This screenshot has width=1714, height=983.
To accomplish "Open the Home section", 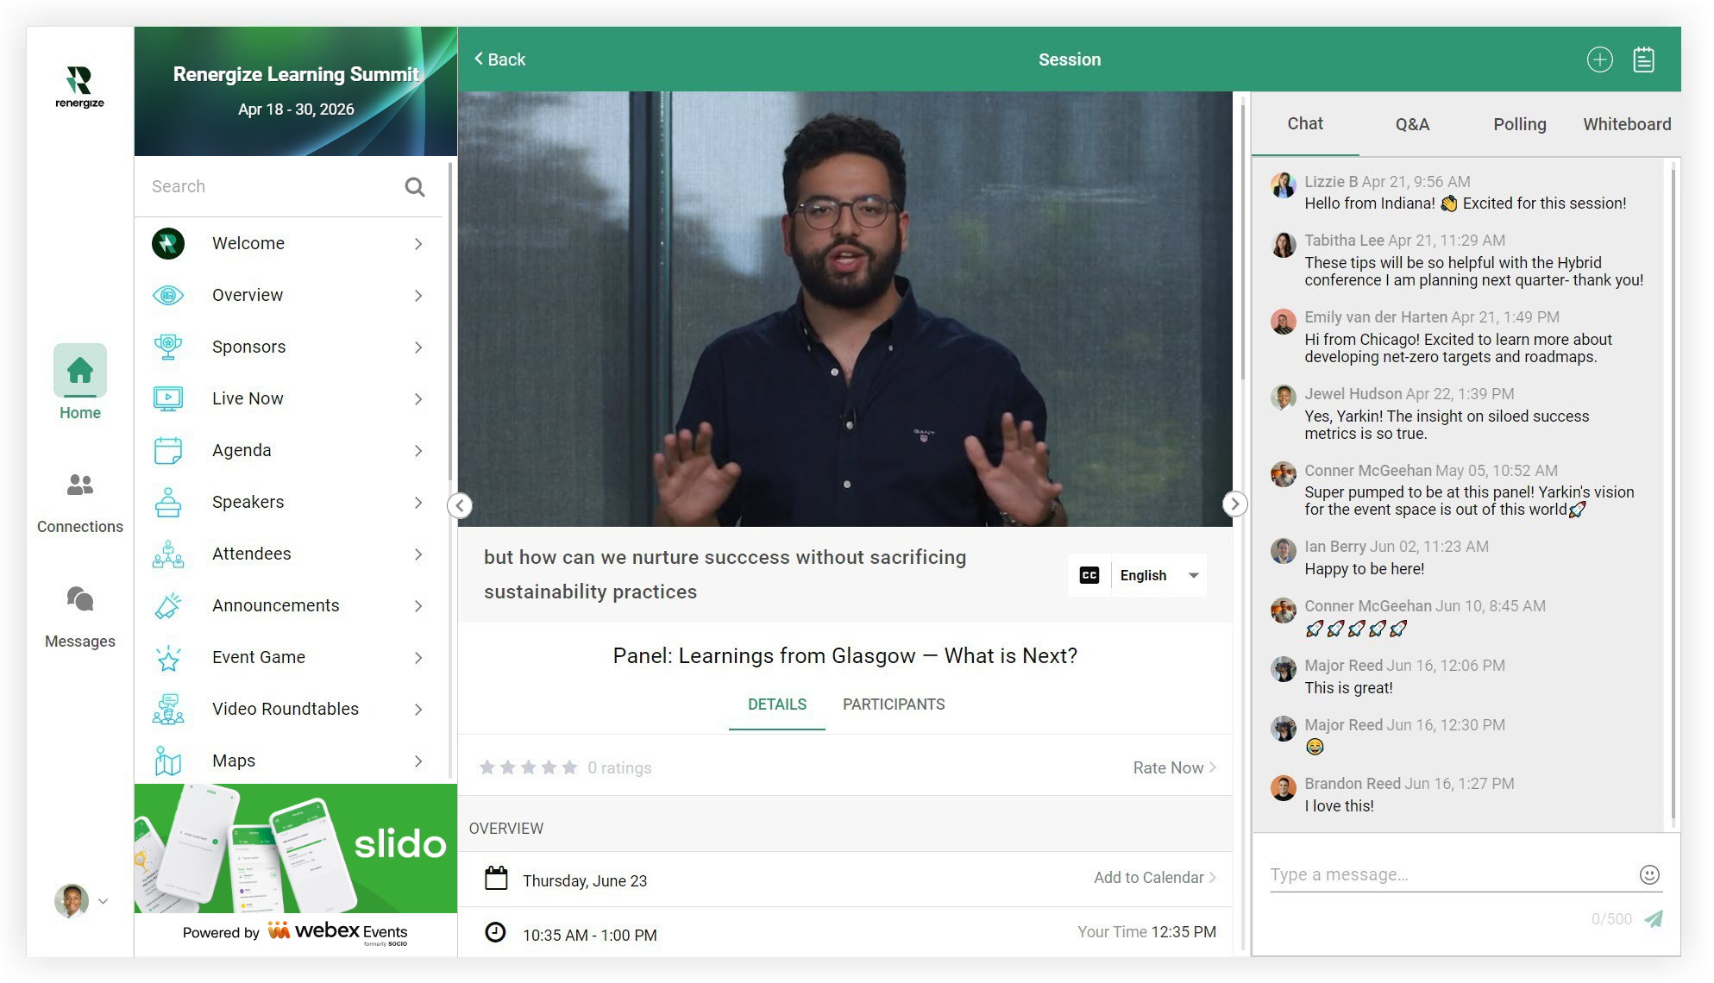I will point(80,382).
